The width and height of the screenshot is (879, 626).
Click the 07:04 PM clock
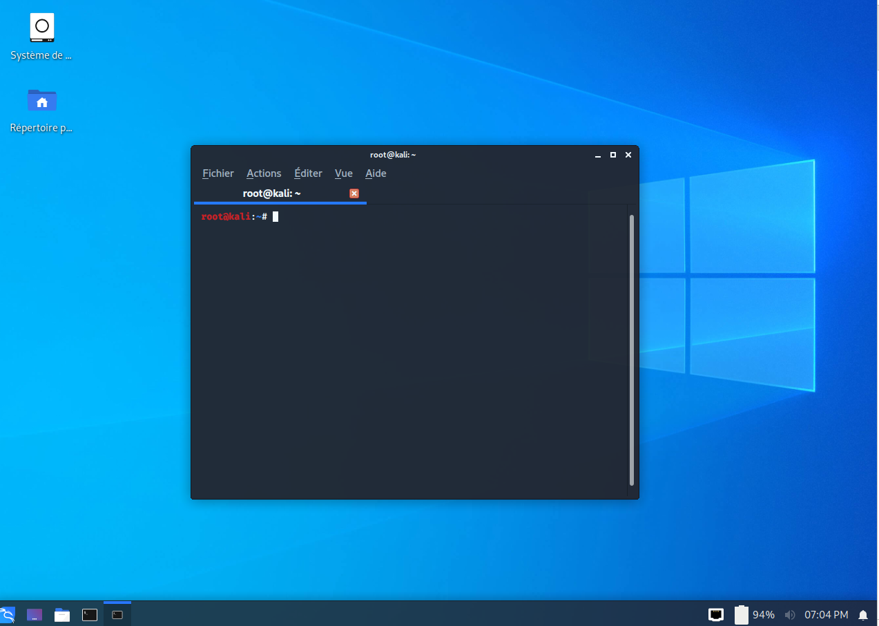[826, 614]
